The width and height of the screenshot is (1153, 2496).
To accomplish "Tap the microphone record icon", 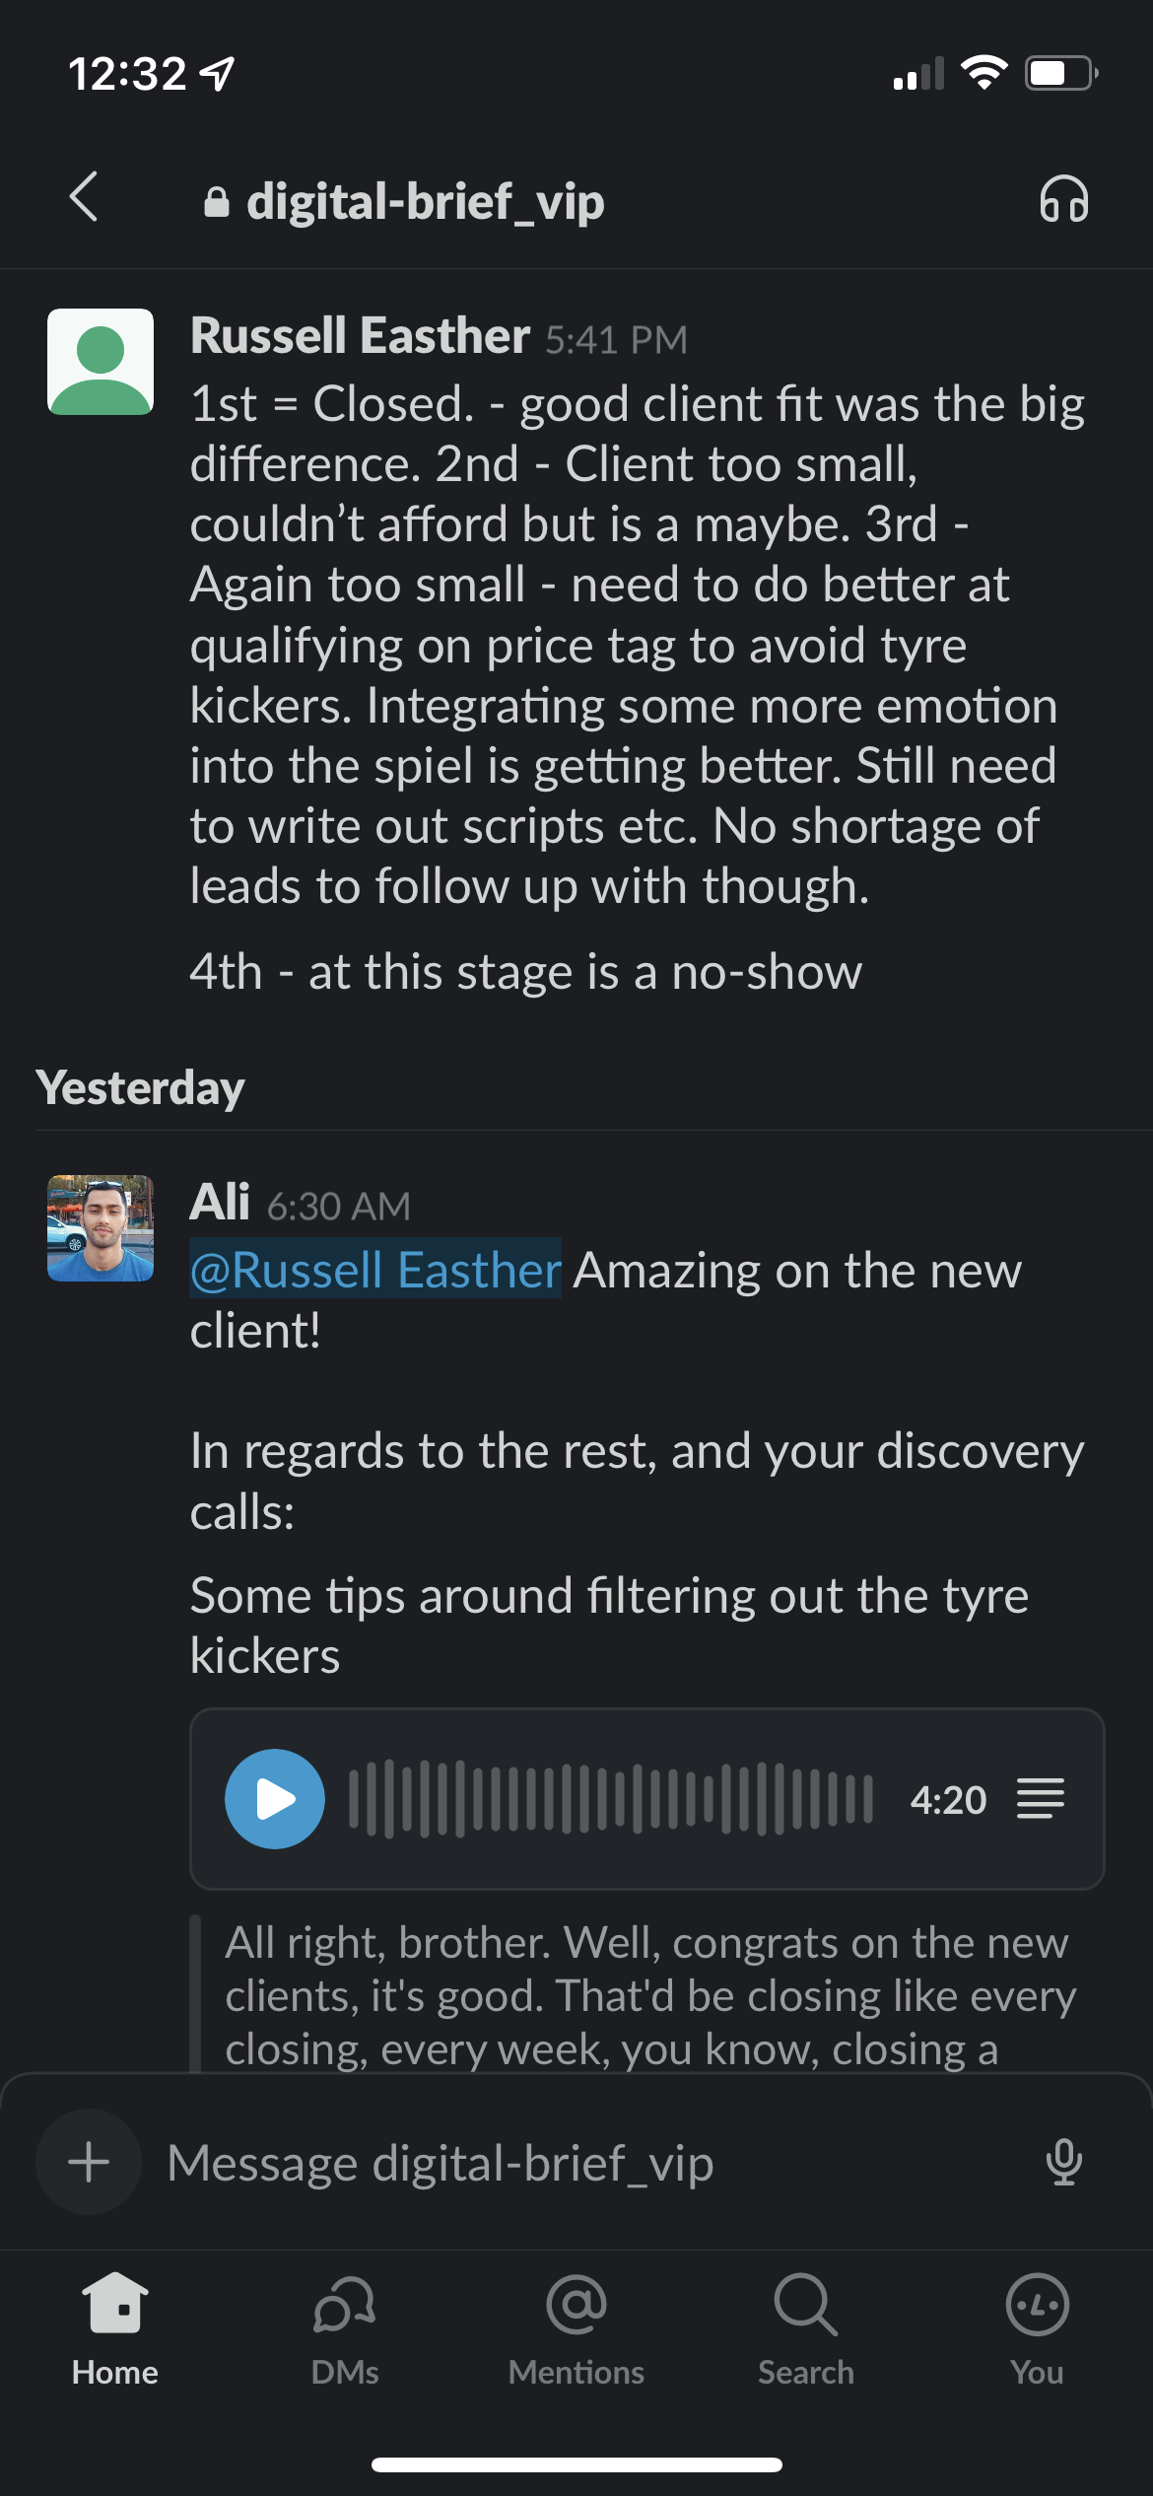I will 1063,2162.
